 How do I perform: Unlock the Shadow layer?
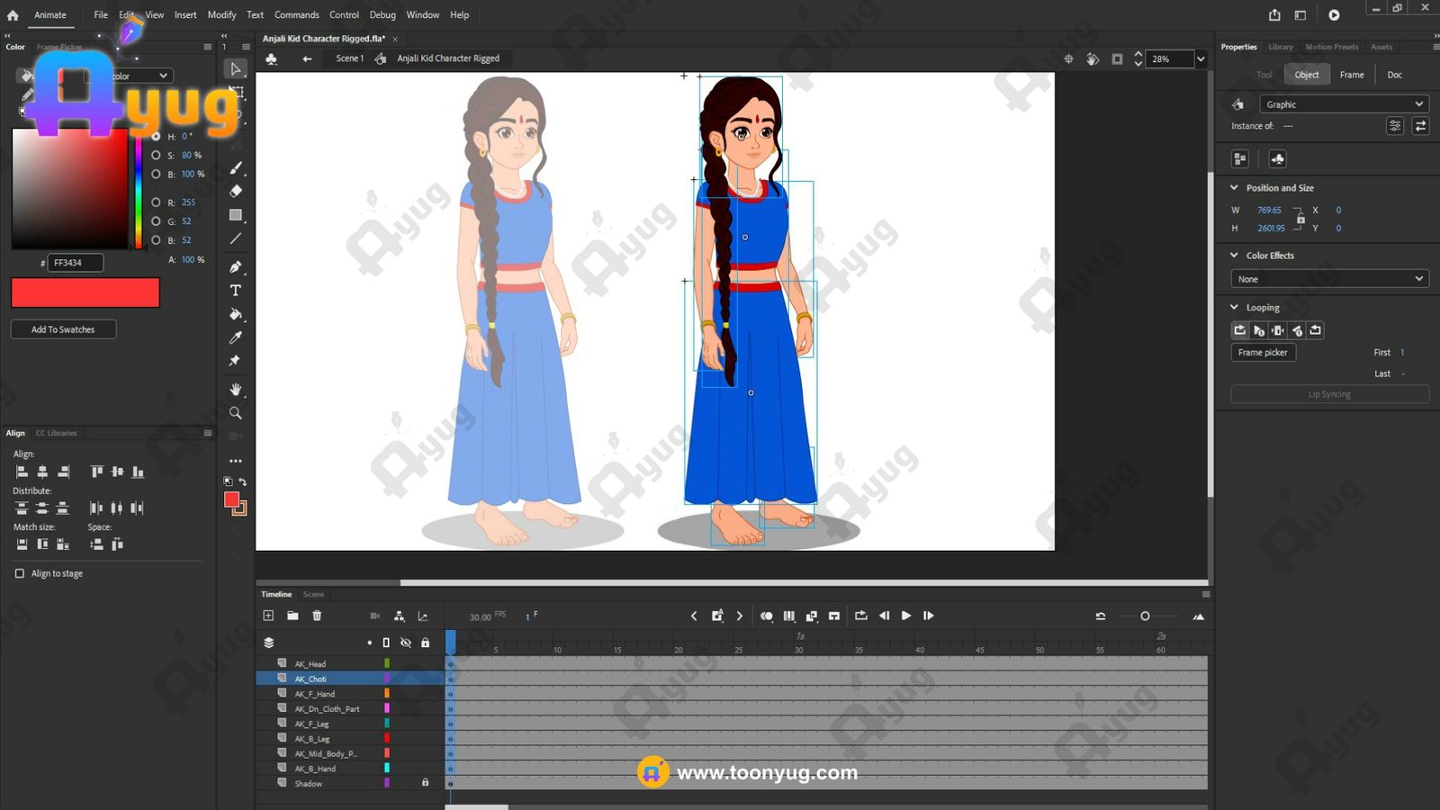tap(426, 783)
